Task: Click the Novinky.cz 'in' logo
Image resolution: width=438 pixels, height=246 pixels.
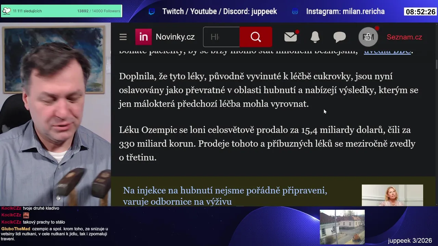Action: pos(143,37)
